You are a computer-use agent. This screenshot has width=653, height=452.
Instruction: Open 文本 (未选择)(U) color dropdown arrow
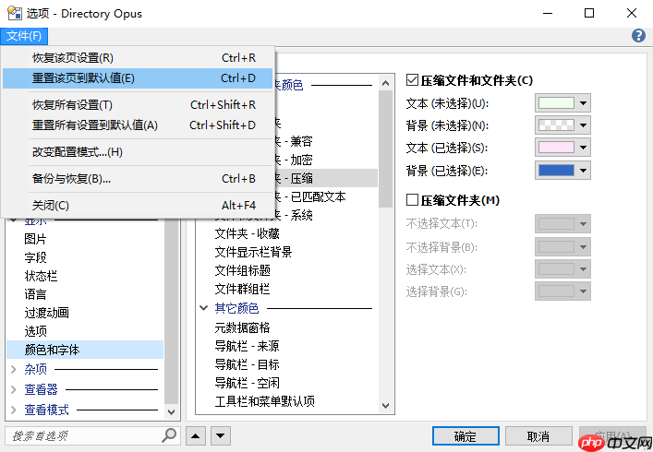pyautogui.click(x=583, y=102)
